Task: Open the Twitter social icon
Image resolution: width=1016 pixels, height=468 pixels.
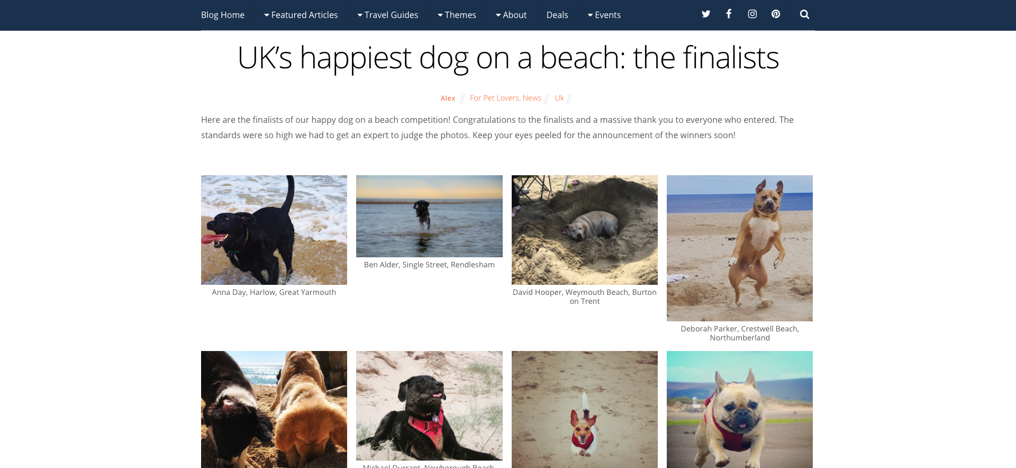Action: pos(705,14)
